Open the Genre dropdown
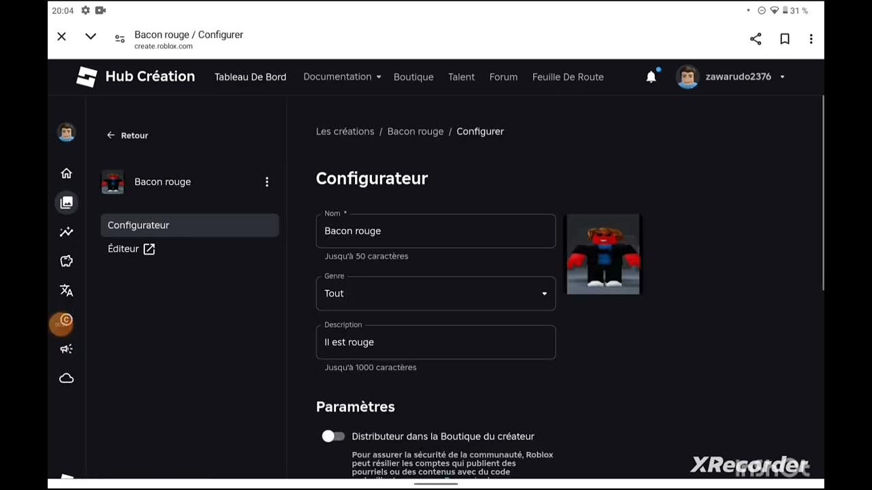This screenshot has height=490, width=872. (x=436, y=293)
